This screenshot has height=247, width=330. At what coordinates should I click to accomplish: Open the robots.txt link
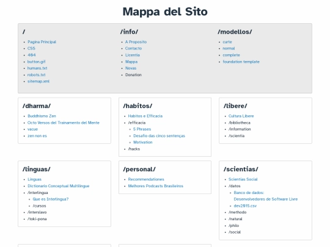click(x=37, y=75)
